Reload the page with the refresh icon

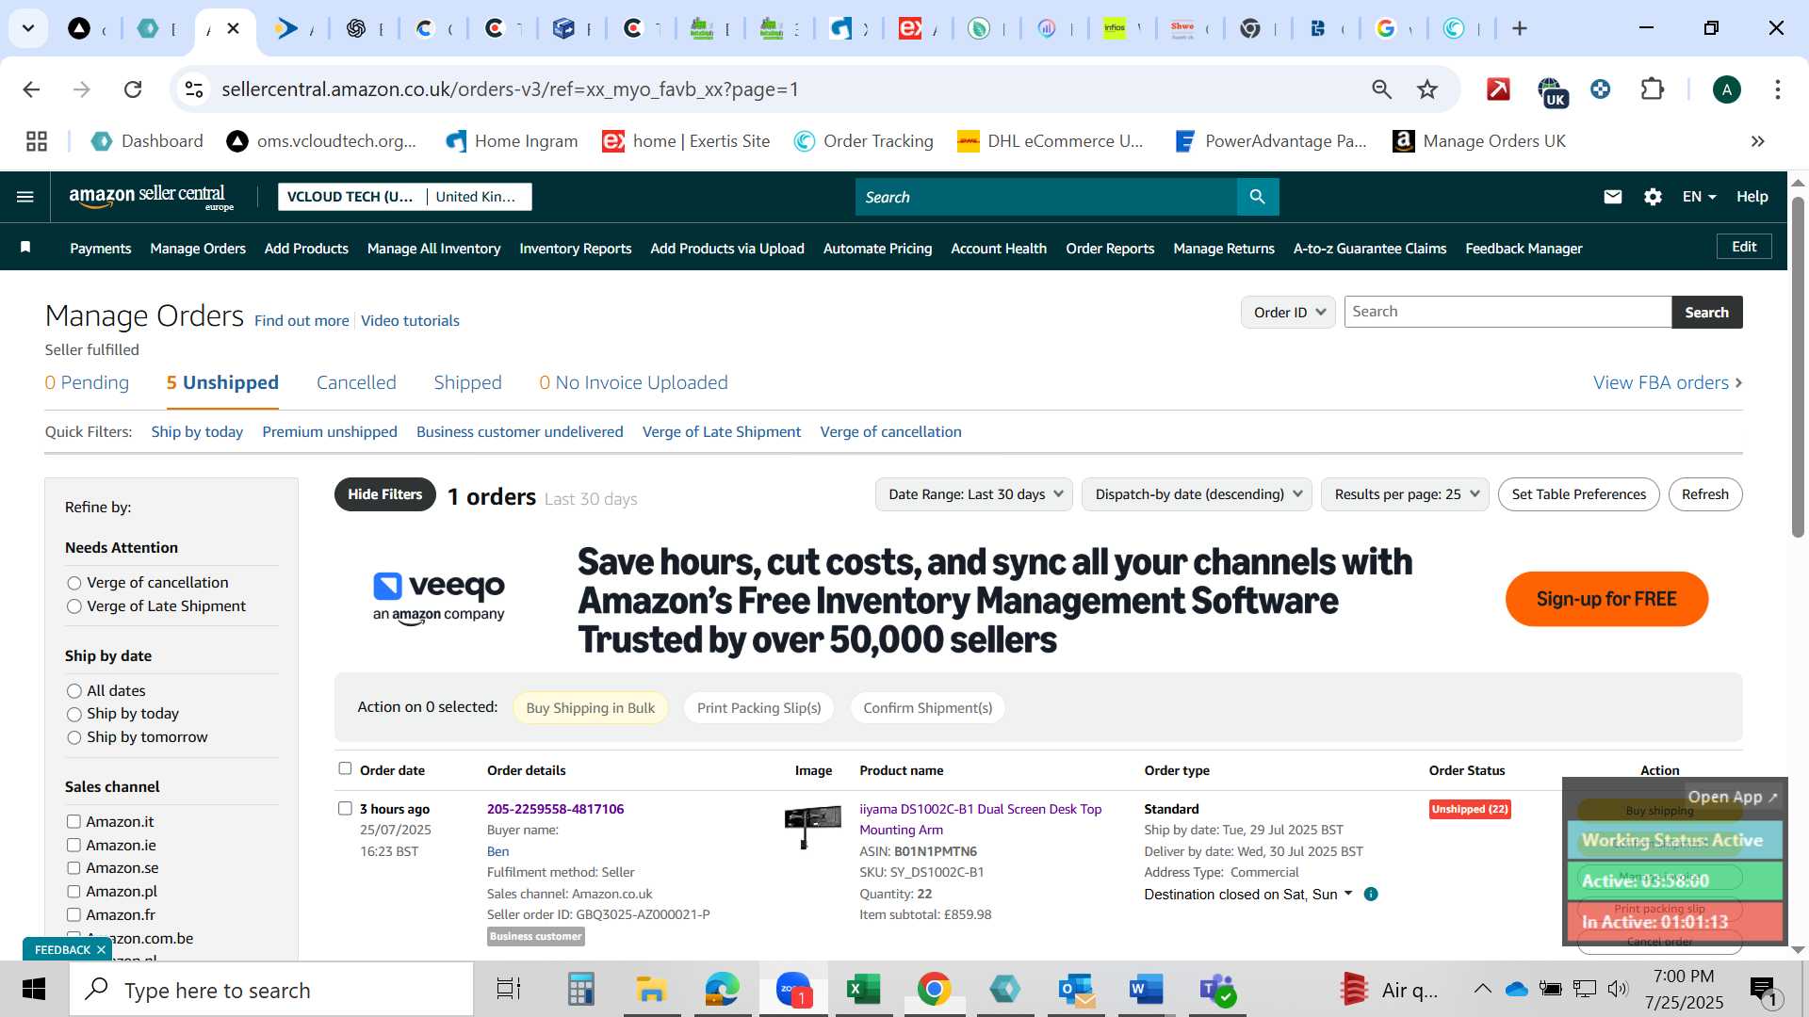(133, 89)
